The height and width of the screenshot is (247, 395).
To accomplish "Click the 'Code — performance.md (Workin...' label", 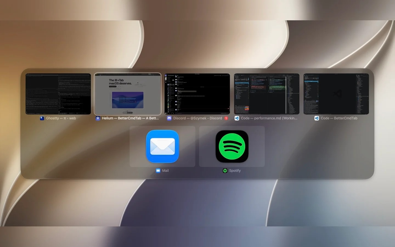I will click(269, 118).
